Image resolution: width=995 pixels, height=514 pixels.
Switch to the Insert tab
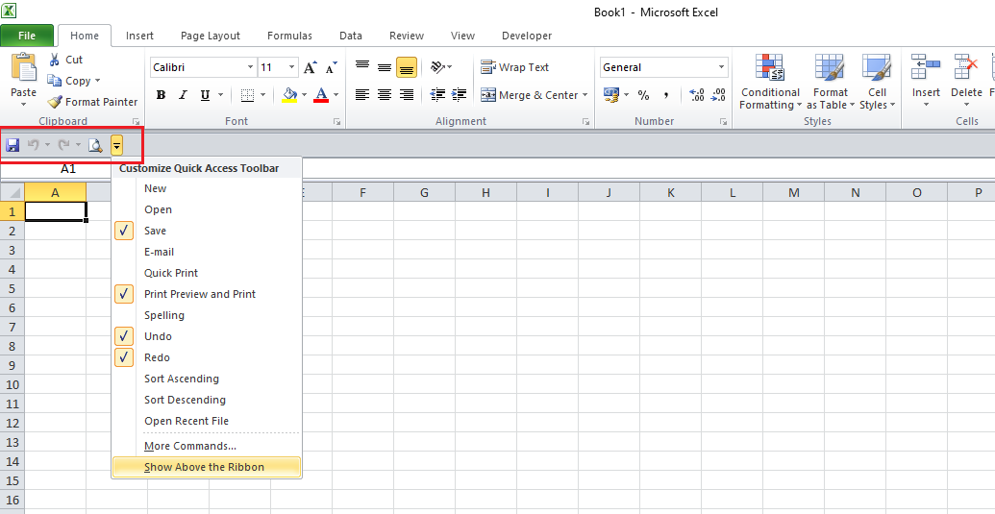[x=139, y=36]
